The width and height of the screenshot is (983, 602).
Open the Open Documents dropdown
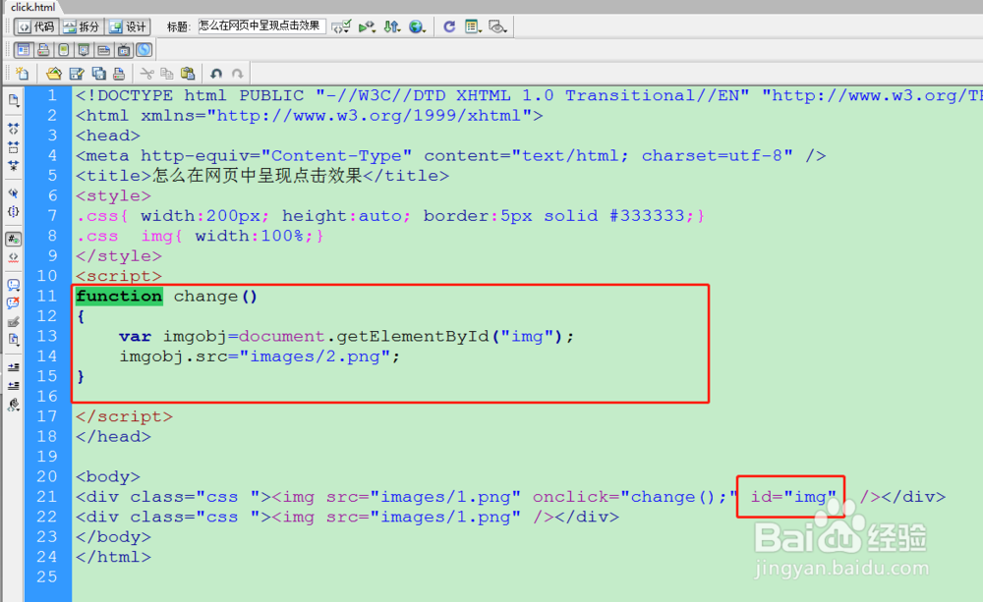13,101
